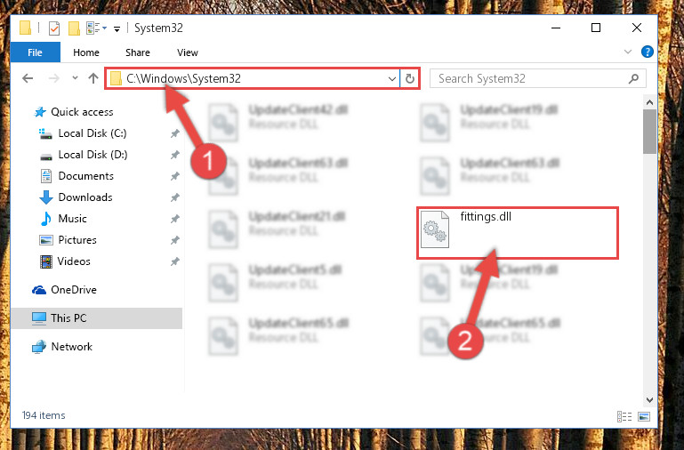Expand the ribbon with the chevron

click(628, 52)
